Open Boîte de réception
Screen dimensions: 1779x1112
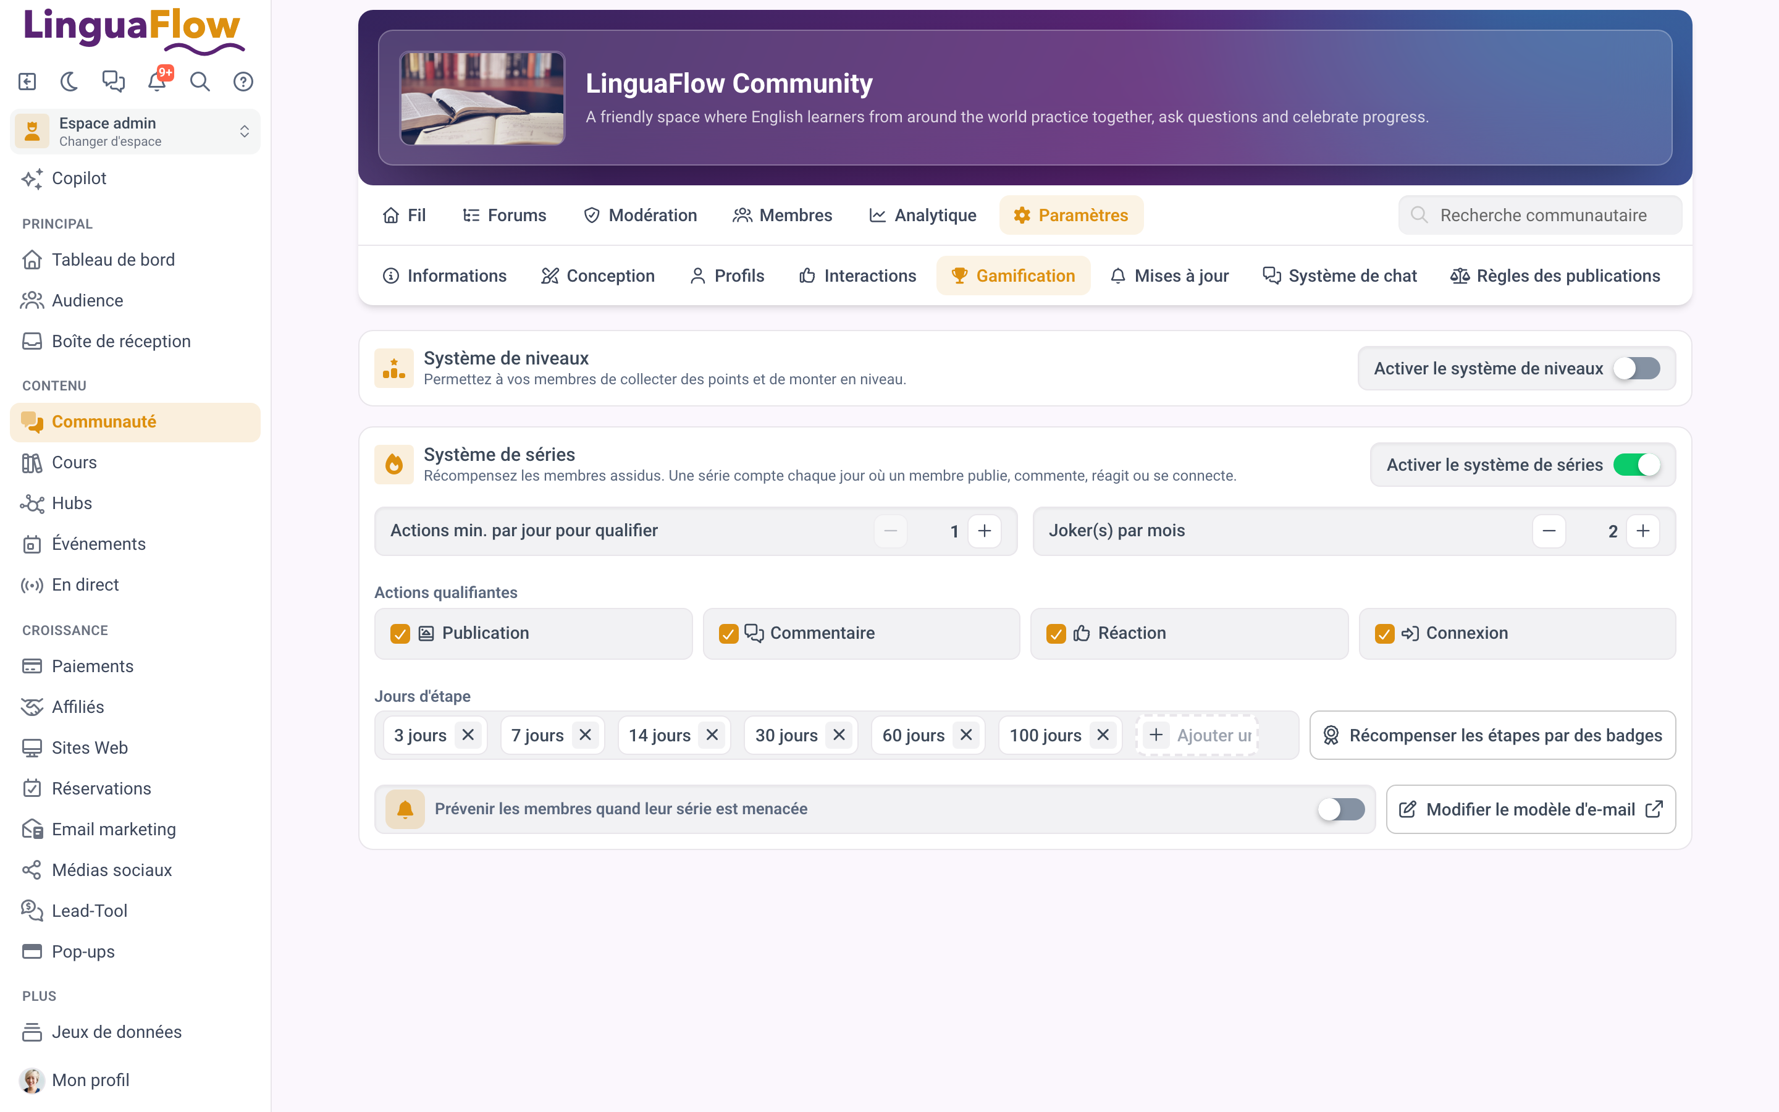135,341
